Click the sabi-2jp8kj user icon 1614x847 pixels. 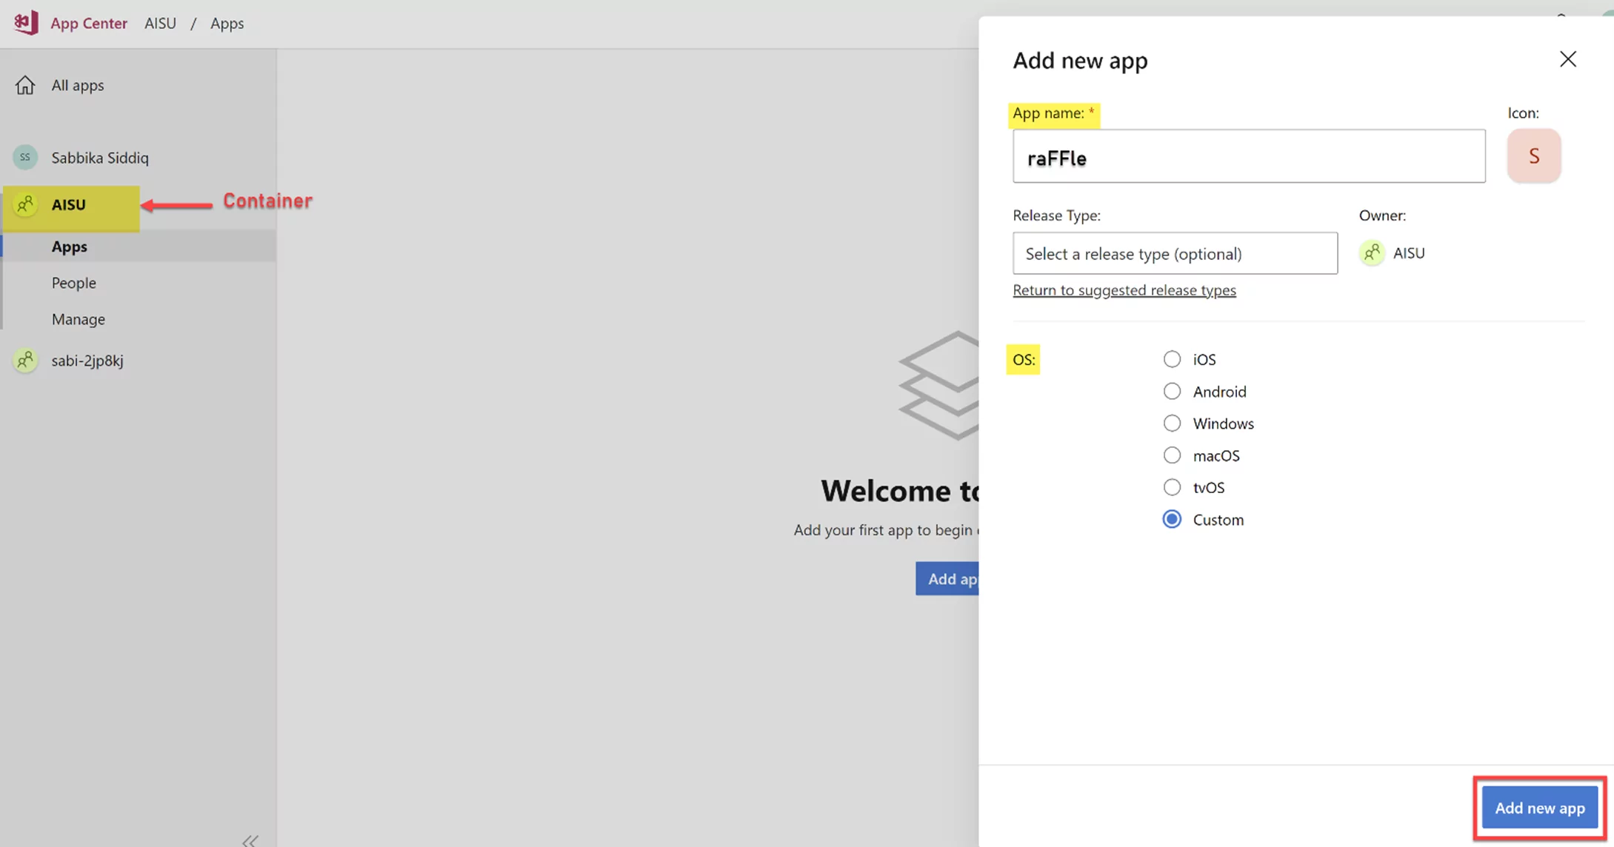tap(26, 361)
